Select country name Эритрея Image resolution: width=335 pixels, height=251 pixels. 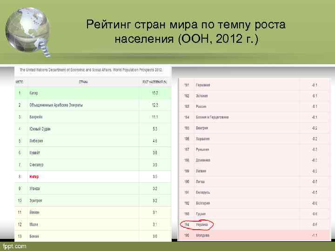coord(36,201)
